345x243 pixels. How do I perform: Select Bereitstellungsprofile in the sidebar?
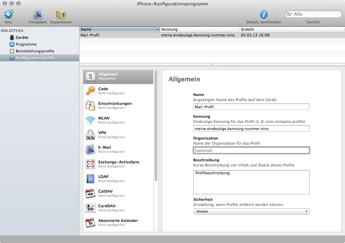pos(40,51)
